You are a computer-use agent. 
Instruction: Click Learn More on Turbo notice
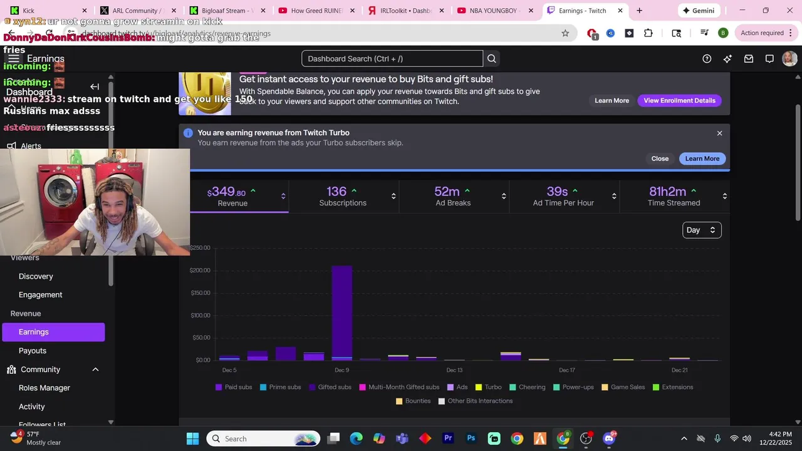(x=702, y=159)
